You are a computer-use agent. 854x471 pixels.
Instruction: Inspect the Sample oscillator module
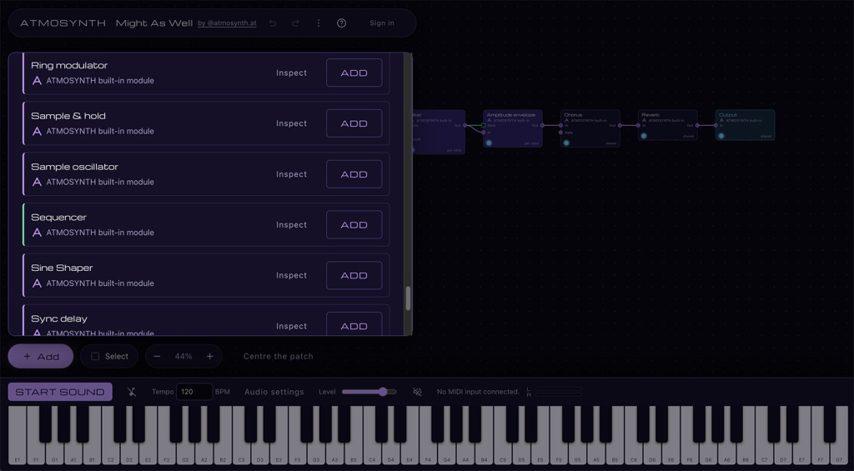tap(291, 174)
